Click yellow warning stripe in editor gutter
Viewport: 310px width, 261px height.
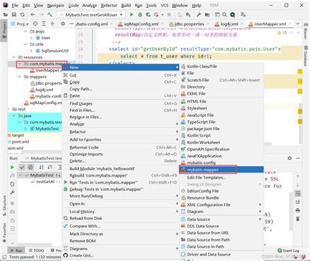click(300, 72)
